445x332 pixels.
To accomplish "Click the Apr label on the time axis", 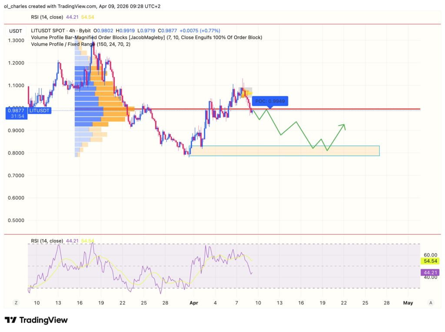I will 194,302.
